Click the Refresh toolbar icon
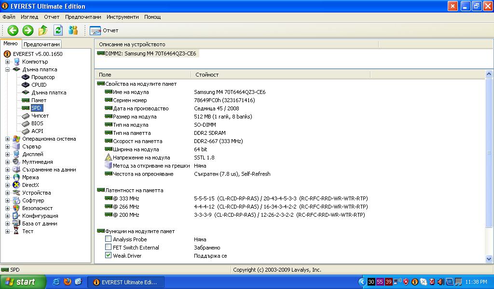 tap(58, 30)
